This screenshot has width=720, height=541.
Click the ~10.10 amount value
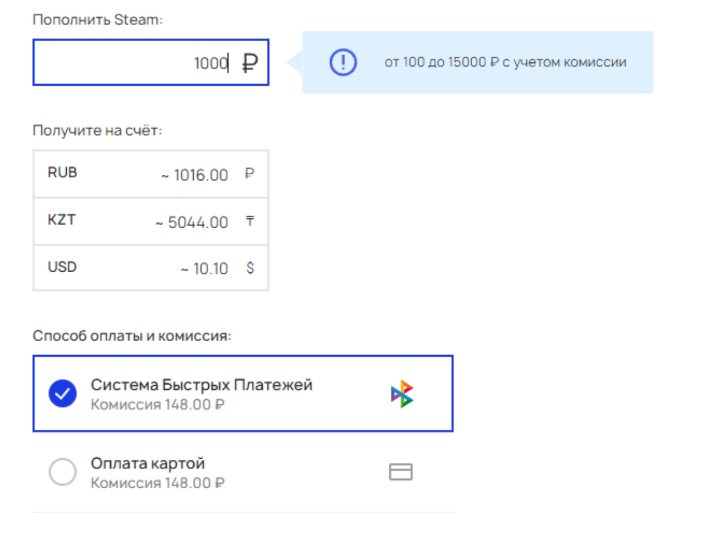click(204, 269)
